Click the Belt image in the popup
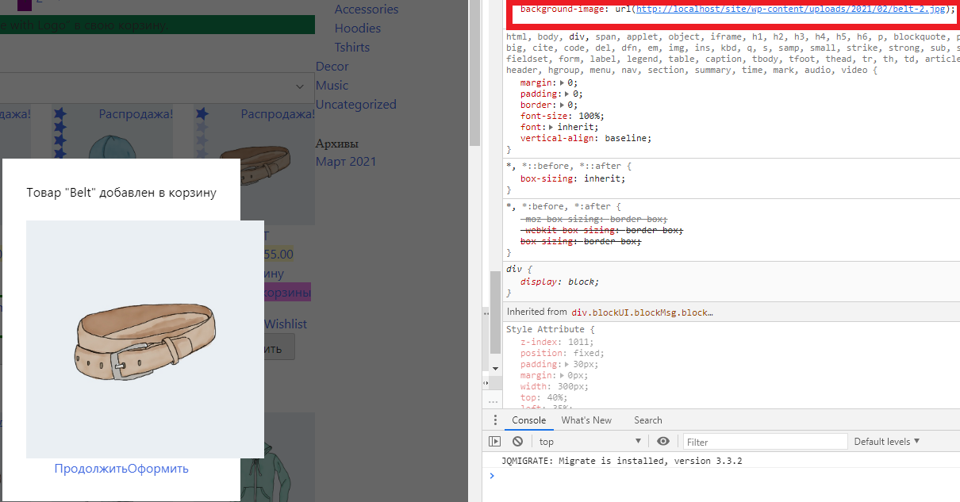Screen dimensions: 960x502 click(145, 339)
